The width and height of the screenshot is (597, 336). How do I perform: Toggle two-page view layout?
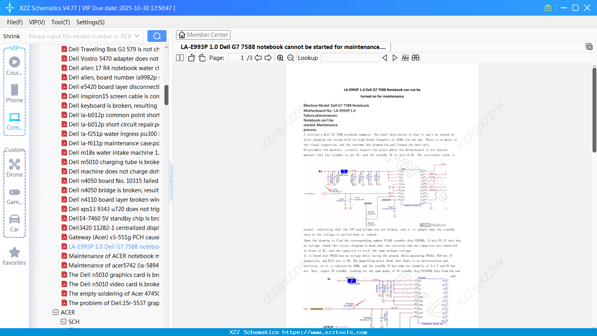(180, 58)
